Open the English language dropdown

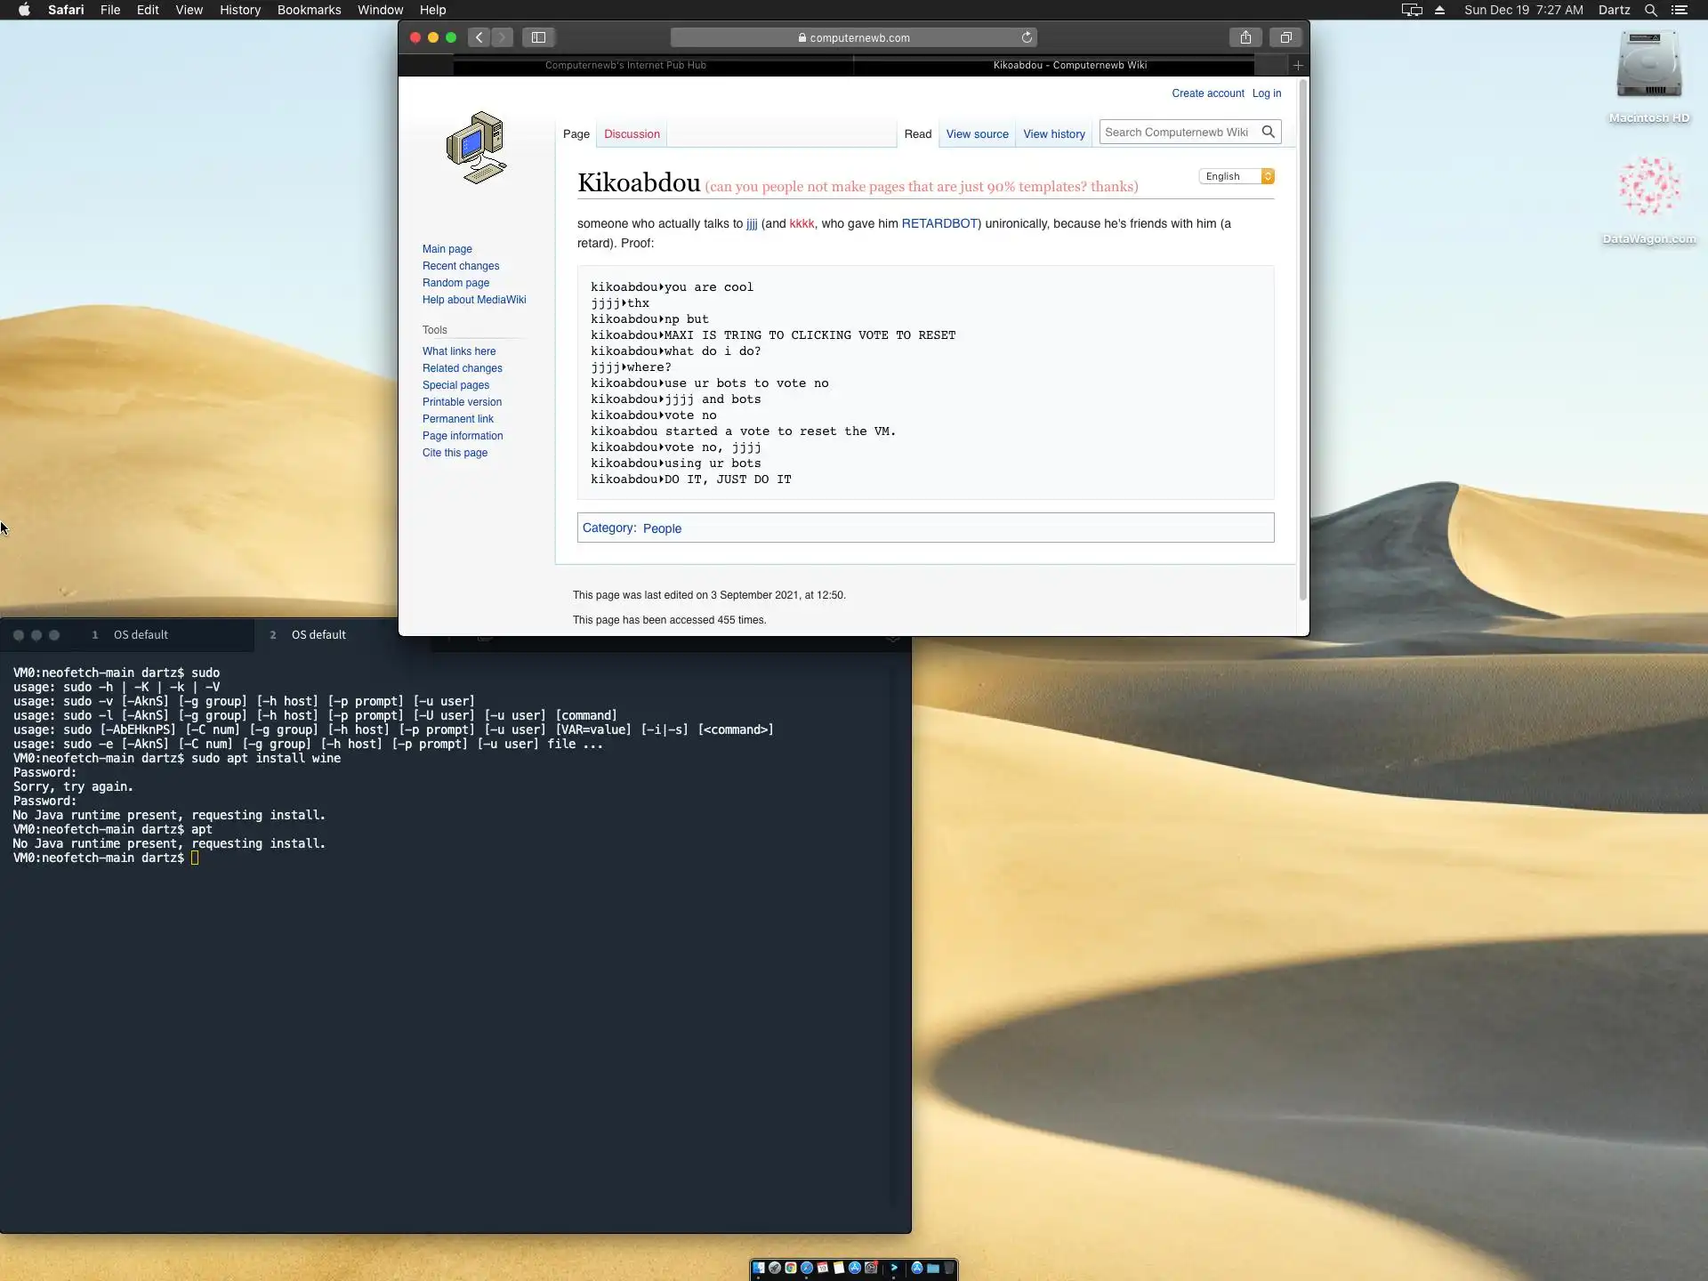pyautogui.click(x=1237, y=176)
